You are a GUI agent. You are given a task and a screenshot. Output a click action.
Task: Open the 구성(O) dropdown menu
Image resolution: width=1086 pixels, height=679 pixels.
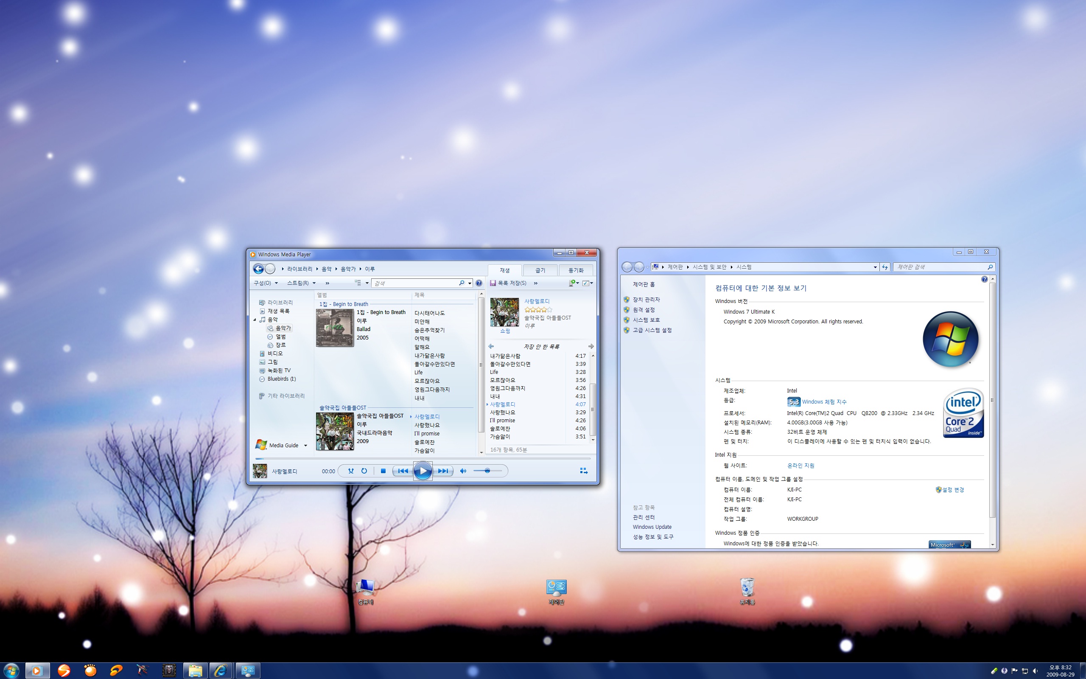266,283
